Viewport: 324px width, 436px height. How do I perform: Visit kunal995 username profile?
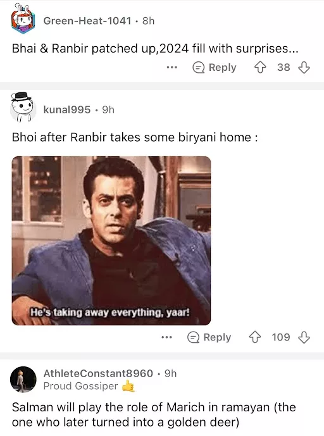67,110
